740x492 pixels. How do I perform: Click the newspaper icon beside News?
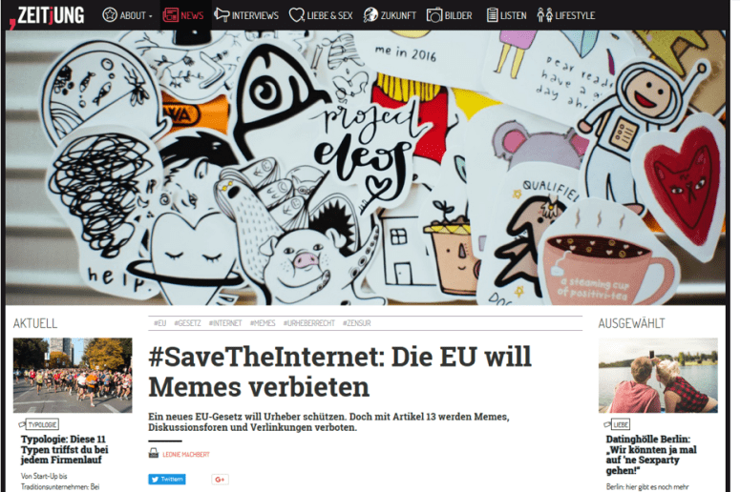pyautogui.click(x=170, y=15)
